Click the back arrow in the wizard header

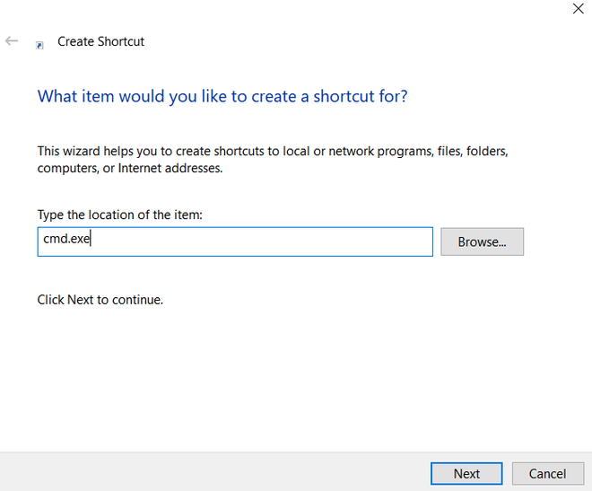(12, 41)
